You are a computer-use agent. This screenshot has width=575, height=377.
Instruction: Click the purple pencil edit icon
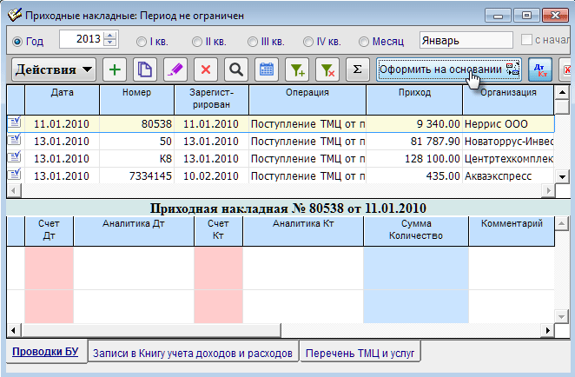click(x=175, y=69)
